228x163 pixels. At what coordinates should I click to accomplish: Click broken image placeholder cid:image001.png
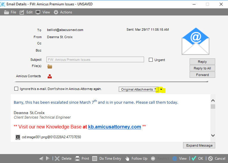pyautogui.click(x=18, y=137)
